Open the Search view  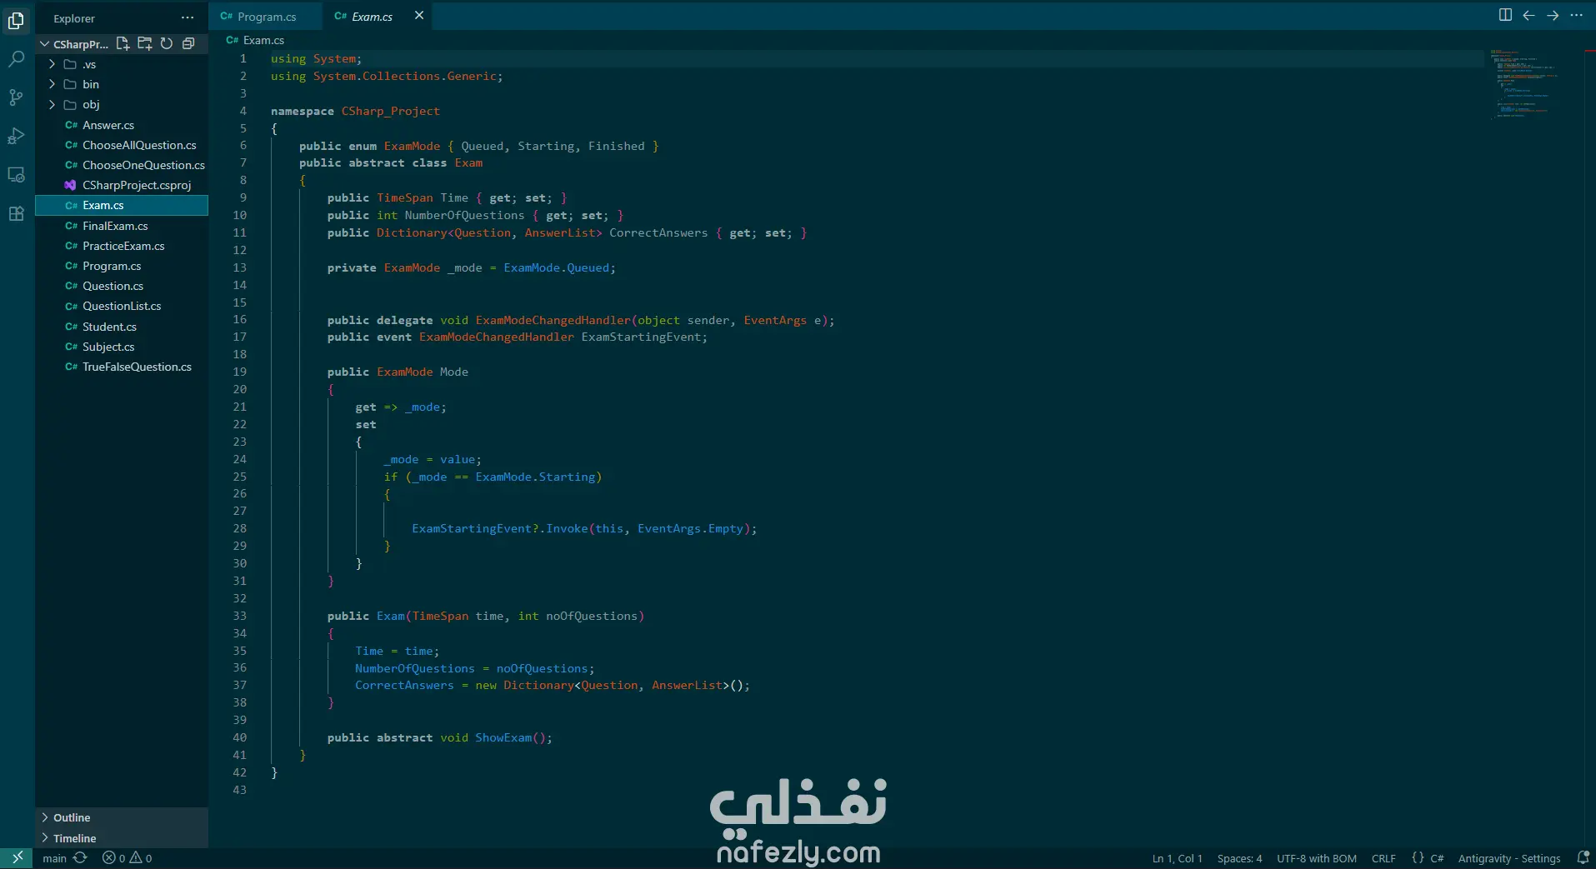[16, 59]
